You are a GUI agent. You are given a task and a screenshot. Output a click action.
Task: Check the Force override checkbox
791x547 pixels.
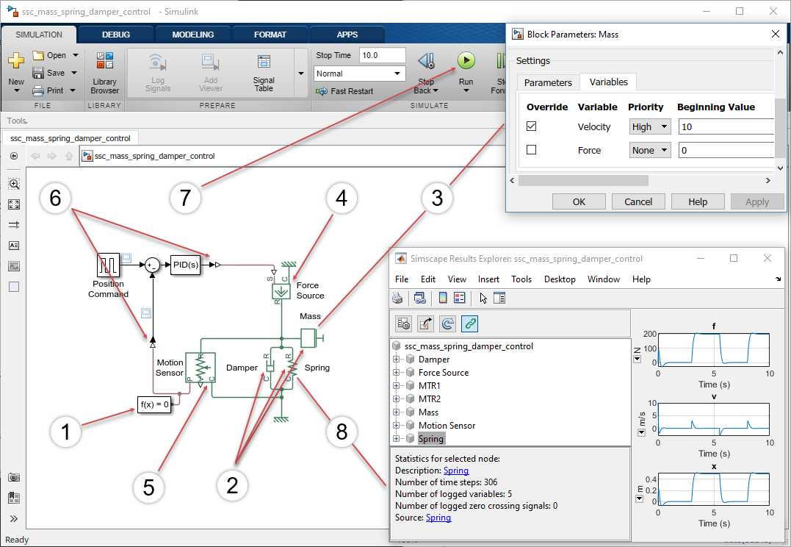point(531,150)
